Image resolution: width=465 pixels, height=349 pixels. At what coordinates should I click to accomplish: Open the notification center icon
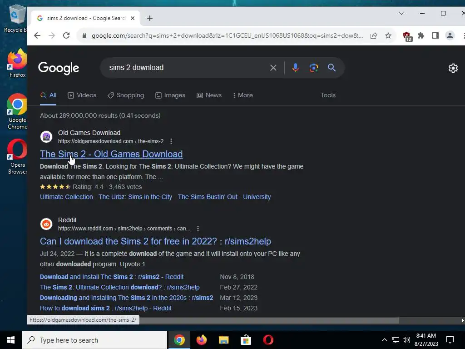coord(450,340)
